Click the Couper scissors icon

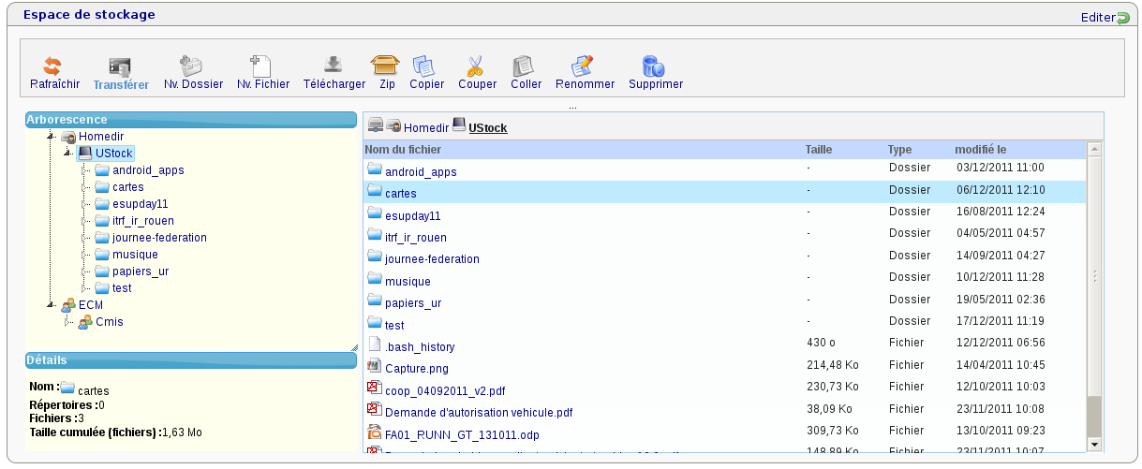tap(476, 66)
